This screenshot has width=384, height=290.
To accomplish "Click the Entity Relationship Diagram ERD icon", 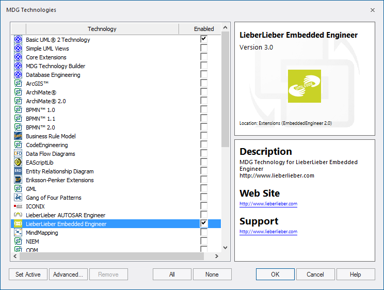I will pyautogui.click(x=18, y=171).
